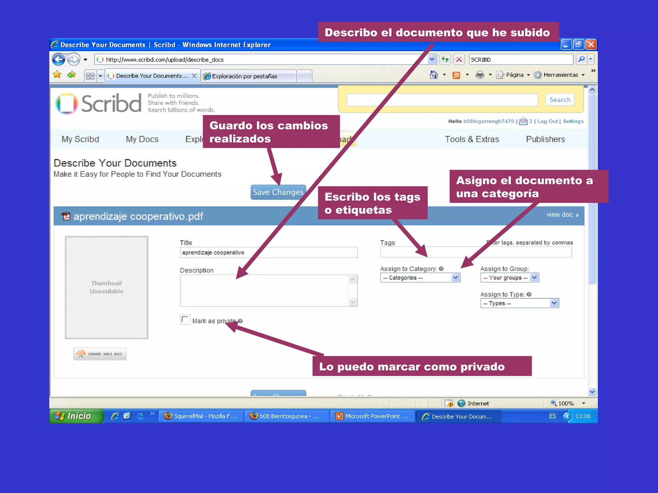
Task: Click help icon beside Assign to Type
Action: pos(529,294)
